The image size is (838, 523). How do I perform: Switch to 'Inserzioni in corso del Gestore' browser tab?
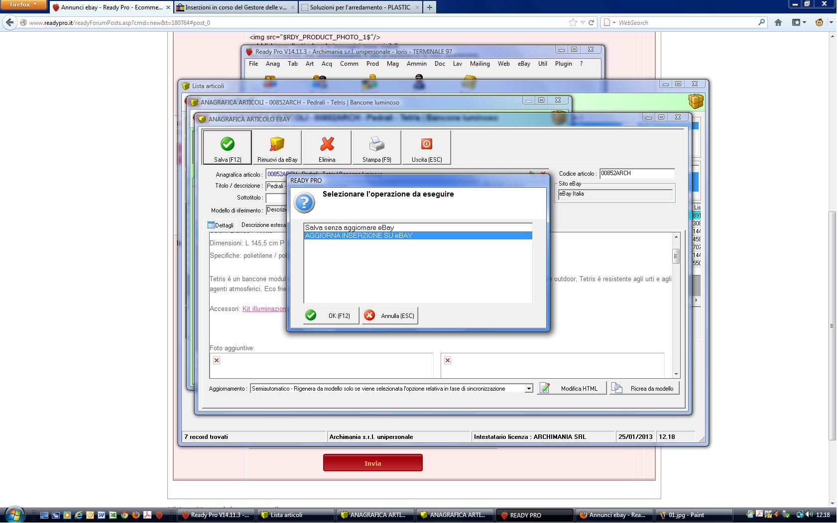pos(236,7)
